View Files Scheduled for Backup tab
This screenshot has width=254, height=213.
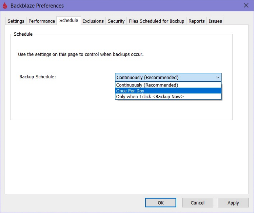[x=156, y=21]
